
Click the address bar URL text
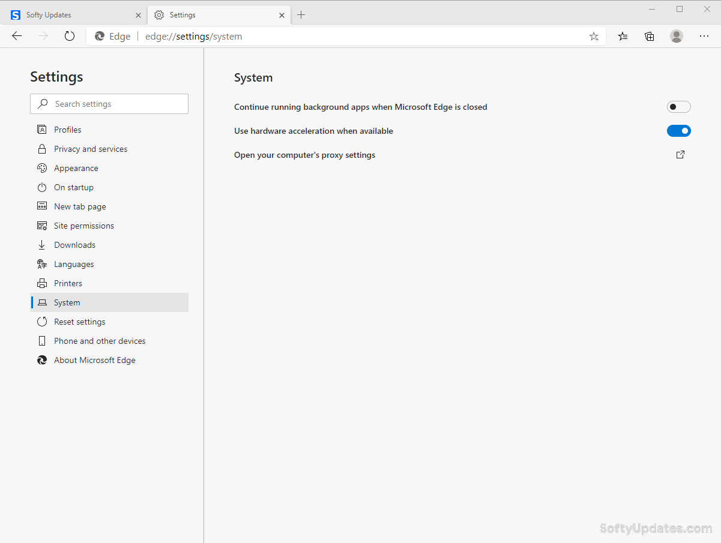point(194,37)
